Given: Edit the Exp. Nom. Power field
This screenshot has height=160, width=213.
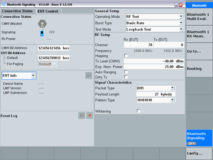Looking at the screenshot, I should [x=154, y=67].
